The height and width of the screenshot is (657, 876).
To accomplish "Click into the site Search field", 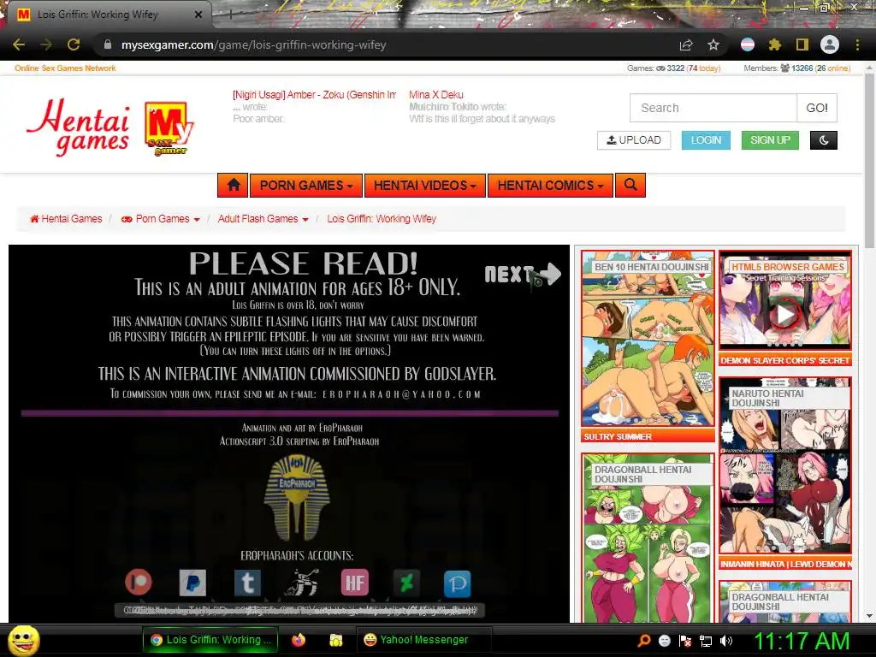I will [x=713, y=108].
